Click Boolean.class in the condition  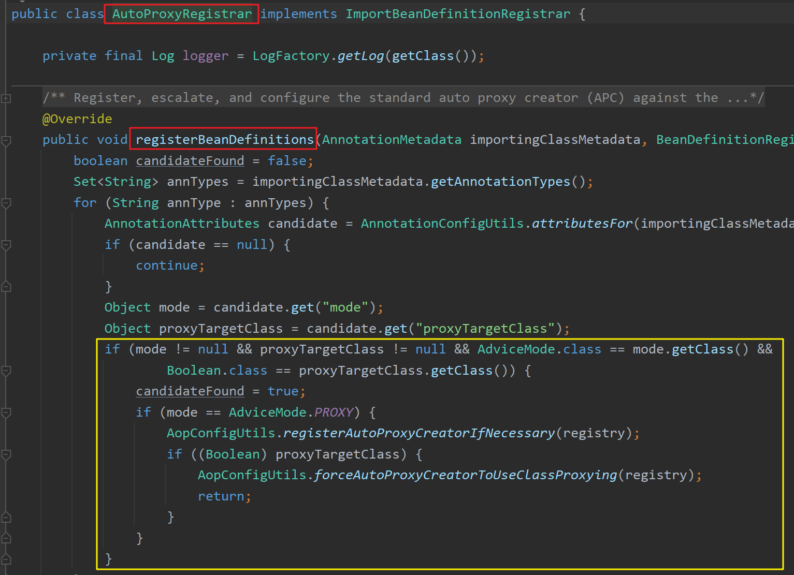217,371
